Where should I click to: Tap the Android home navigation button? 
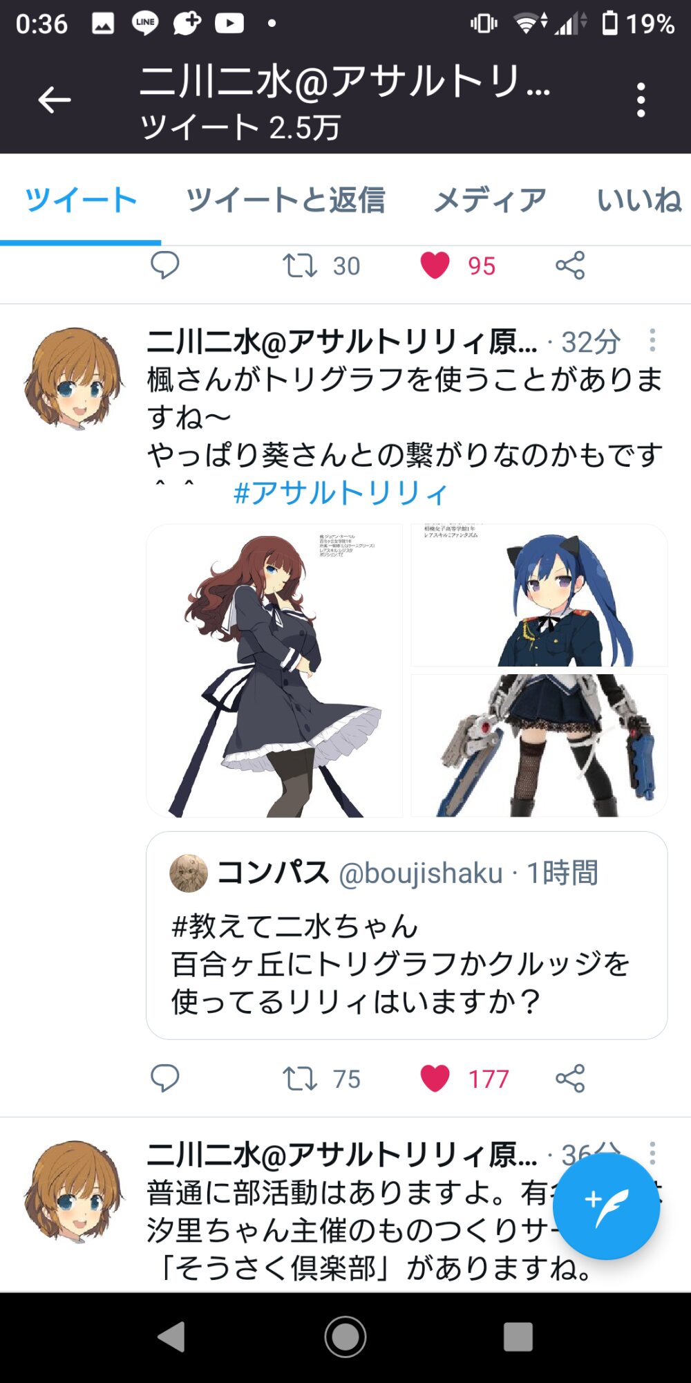[345, 1337]
